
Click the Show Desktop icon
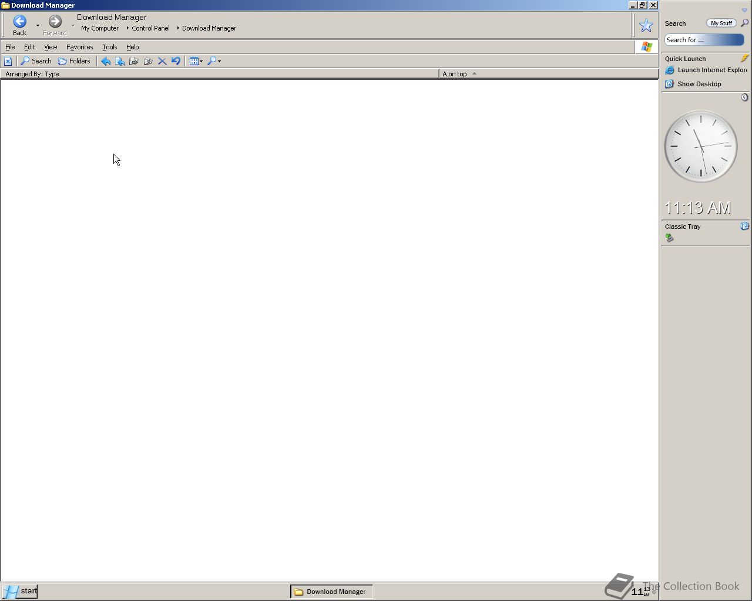[669, 84]
